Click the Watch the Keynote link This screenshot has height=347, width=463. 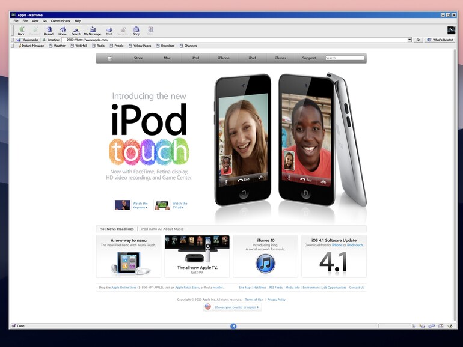point(140,205)
